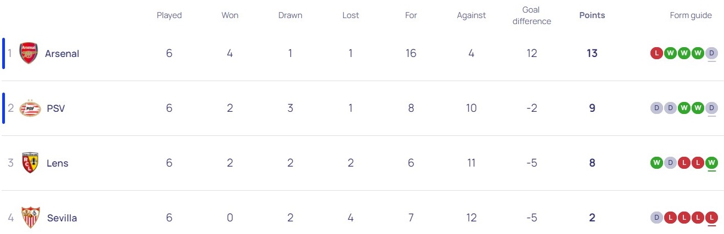Click the Lens club crest icon
The height and width of the screenshot is (234, 724).
[x=30, y=163]
